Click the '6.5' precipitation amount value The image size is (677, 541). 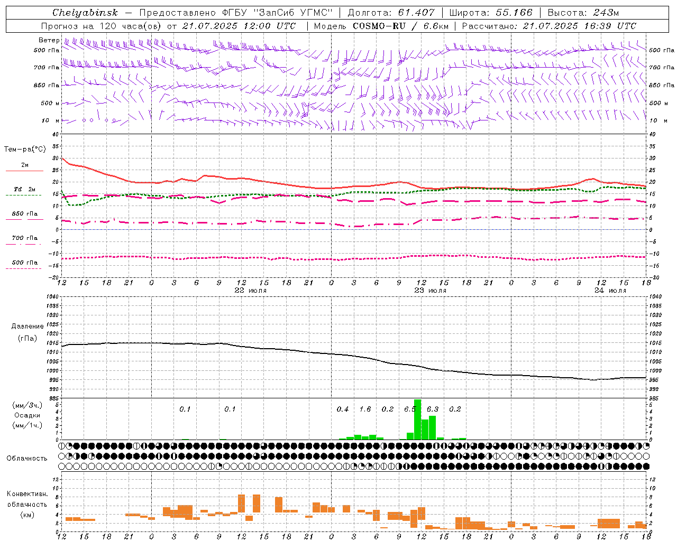[x=410, y=409]
